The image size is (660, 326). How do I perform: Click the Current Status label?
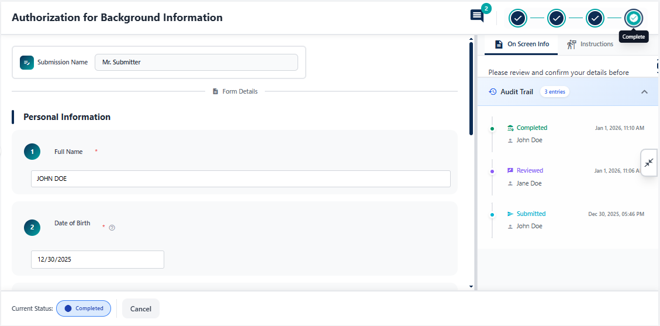point(32,308)
